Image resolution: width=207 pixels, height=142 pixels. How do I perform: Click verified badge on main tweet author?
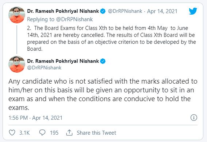pyautogui.click(x=103, y=61)
